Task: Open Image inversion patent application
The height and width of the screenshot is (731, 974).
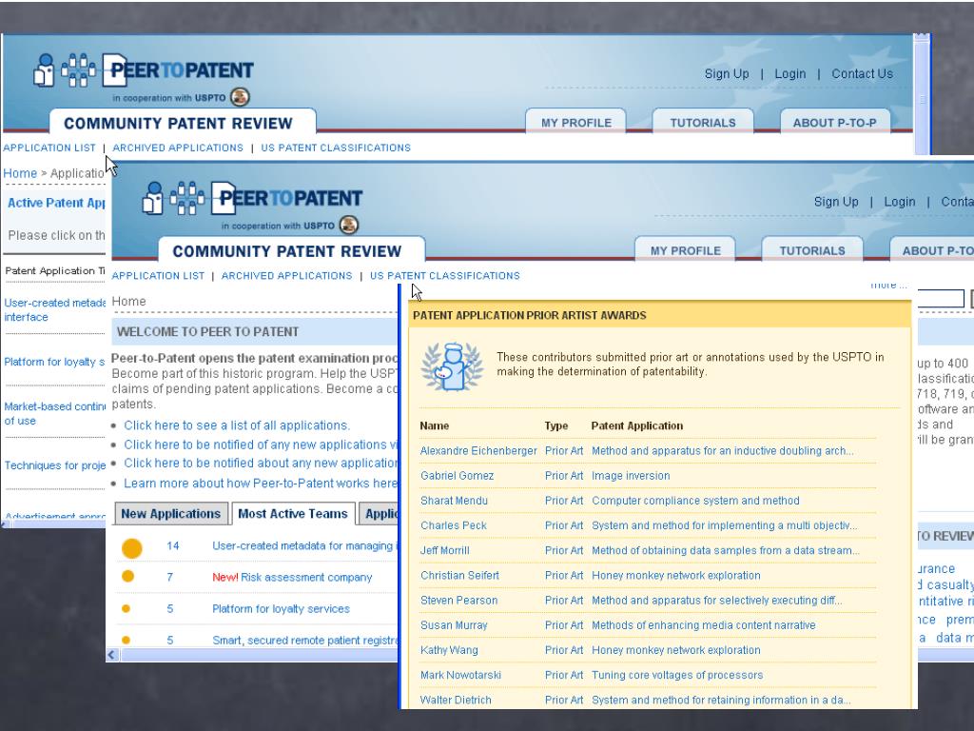Action: click(631, 476)
